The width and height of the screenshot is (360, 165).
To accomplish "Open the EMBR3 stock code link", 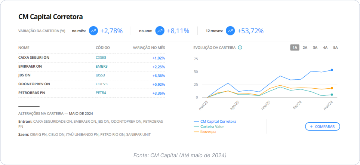I will (x=102, y=67).
